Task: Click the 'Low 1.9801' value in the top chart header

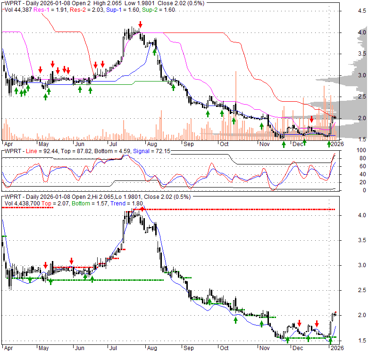Action: coord(140,3)
